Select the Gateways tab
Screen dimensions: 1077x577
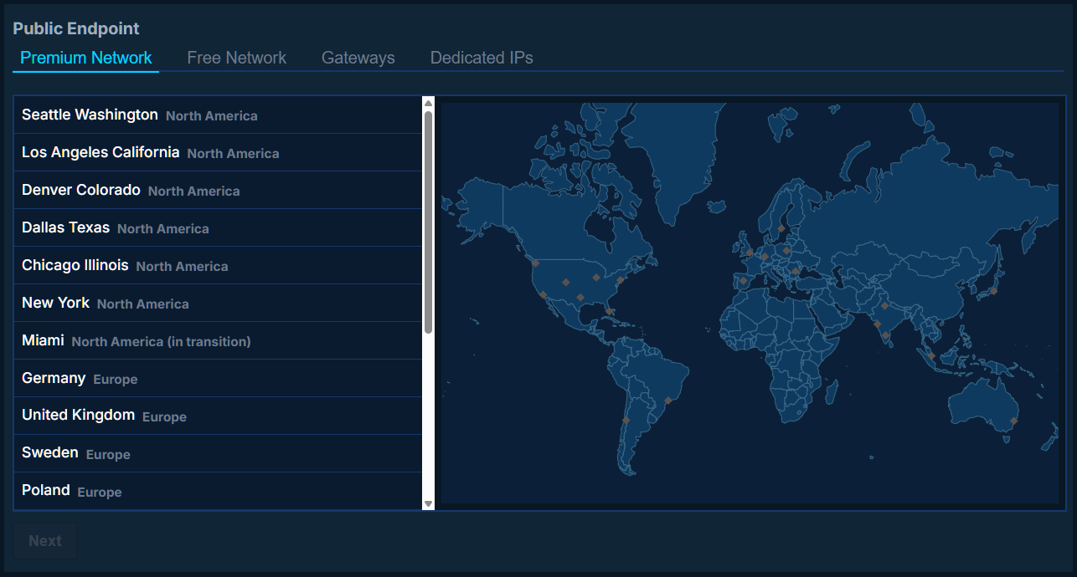pyautogui.click(x=358, y=58)
